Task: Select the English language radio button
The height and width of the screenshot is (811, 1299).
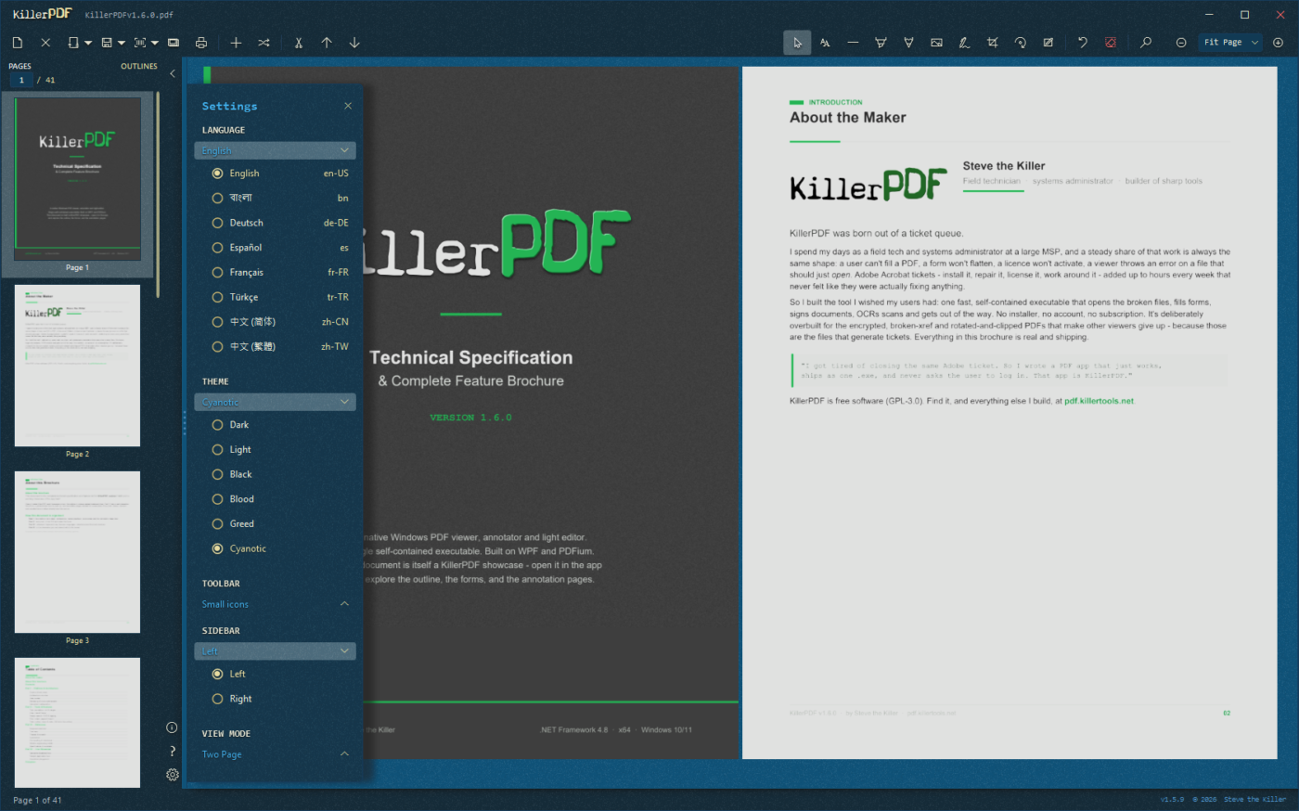Action: coord(217,174)
